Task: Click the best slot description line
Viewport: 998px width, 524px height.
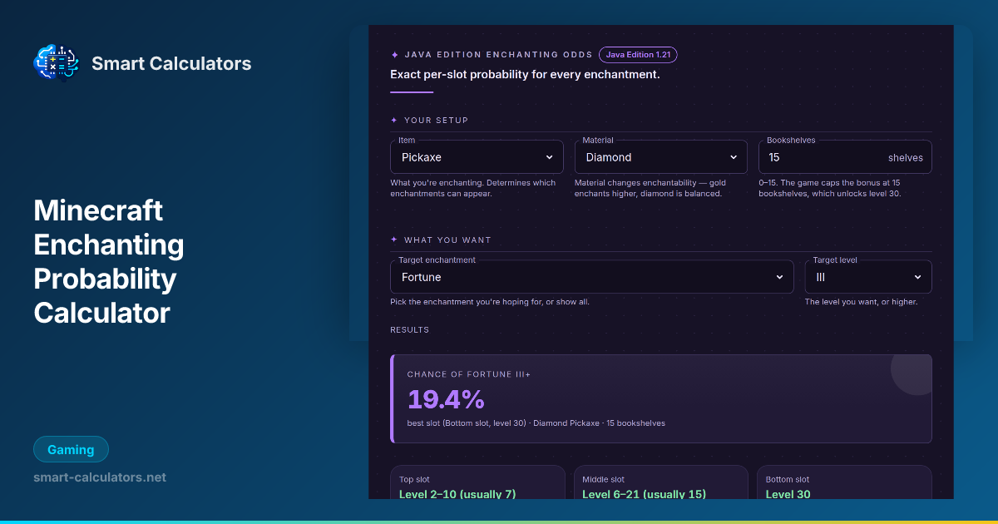Action: click(x=536, y=423)
